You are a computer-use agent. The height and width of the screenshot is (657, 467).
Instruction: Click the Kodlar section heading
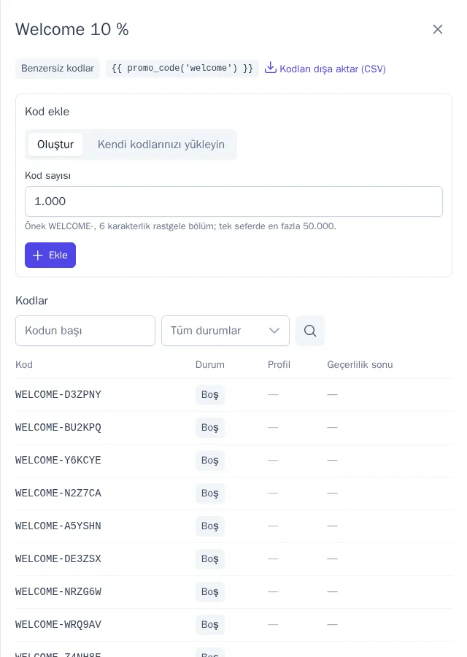[32, 301]
